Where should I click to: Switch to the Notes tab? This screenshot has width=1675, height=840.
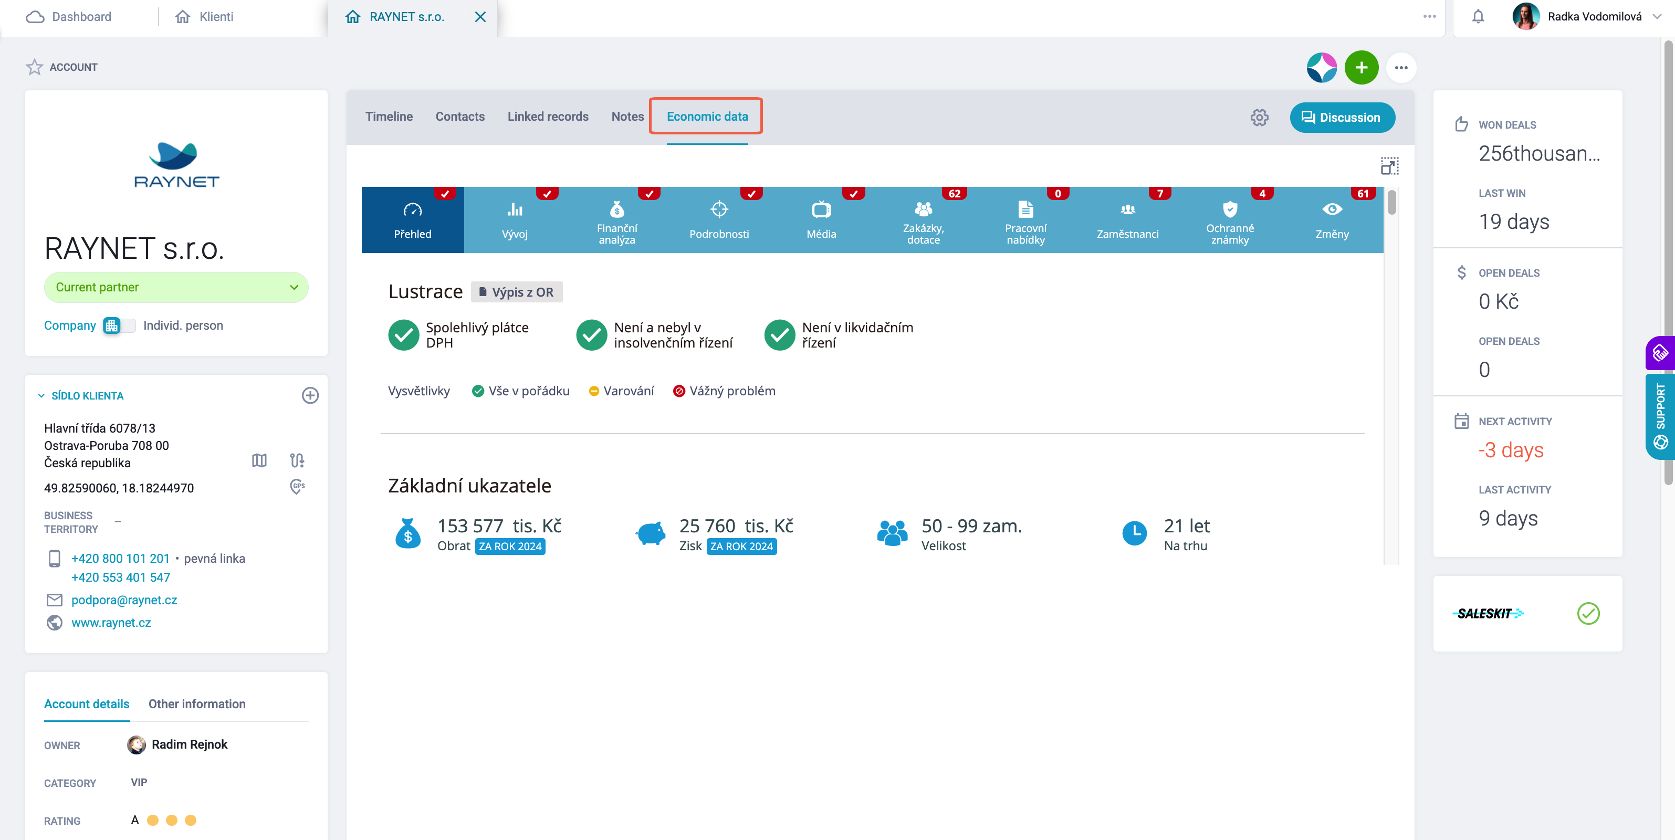click(627, 117)
